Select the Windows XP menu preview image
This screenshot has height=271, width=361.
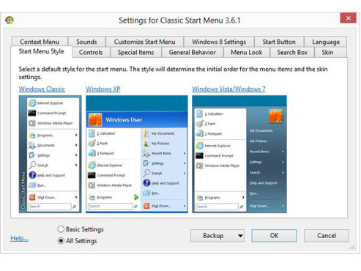(137, 155)
